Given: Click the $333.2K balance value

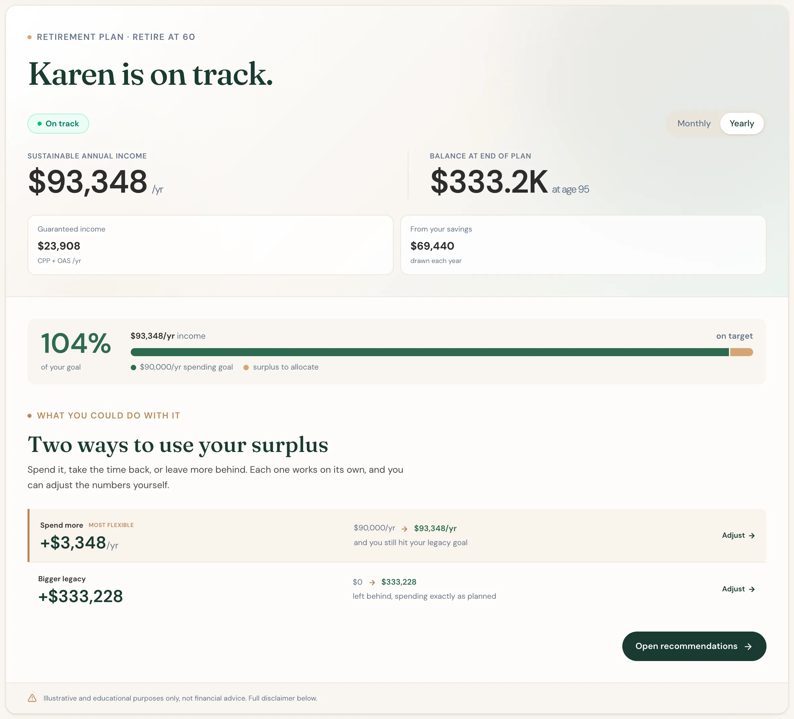Looking at the screenshot, I should (x=489, y=181).
